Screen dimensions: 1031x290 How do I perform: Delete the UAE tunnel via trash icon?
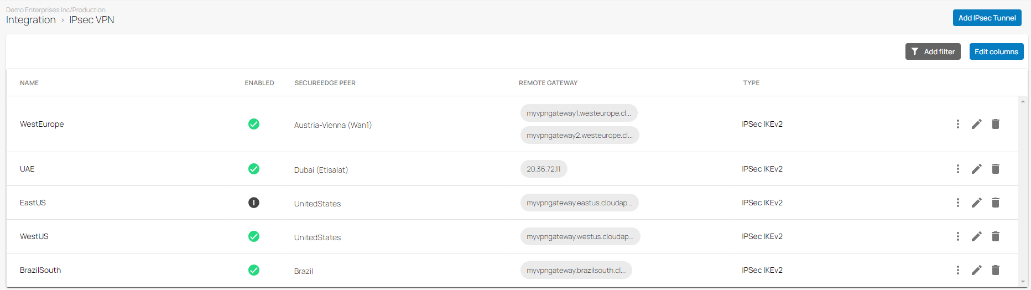tap(995, 169)
